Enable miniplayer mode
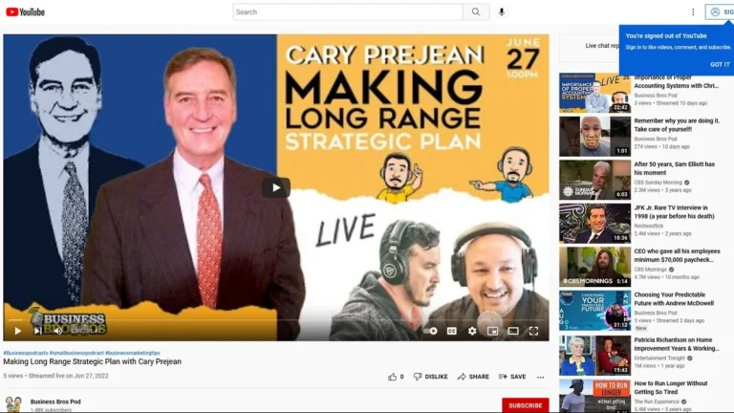Image resolution: width=734 pixels, height=413 pixels. [492, 331]
